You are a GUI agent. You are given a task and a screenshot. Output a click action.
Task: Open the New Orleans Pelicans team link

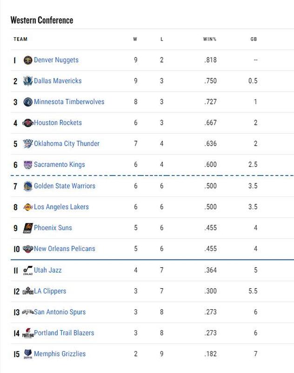(64, 249)
